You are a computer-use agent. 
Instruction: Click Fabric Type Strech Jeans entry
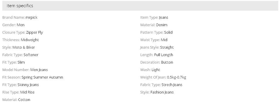point(161,85)
